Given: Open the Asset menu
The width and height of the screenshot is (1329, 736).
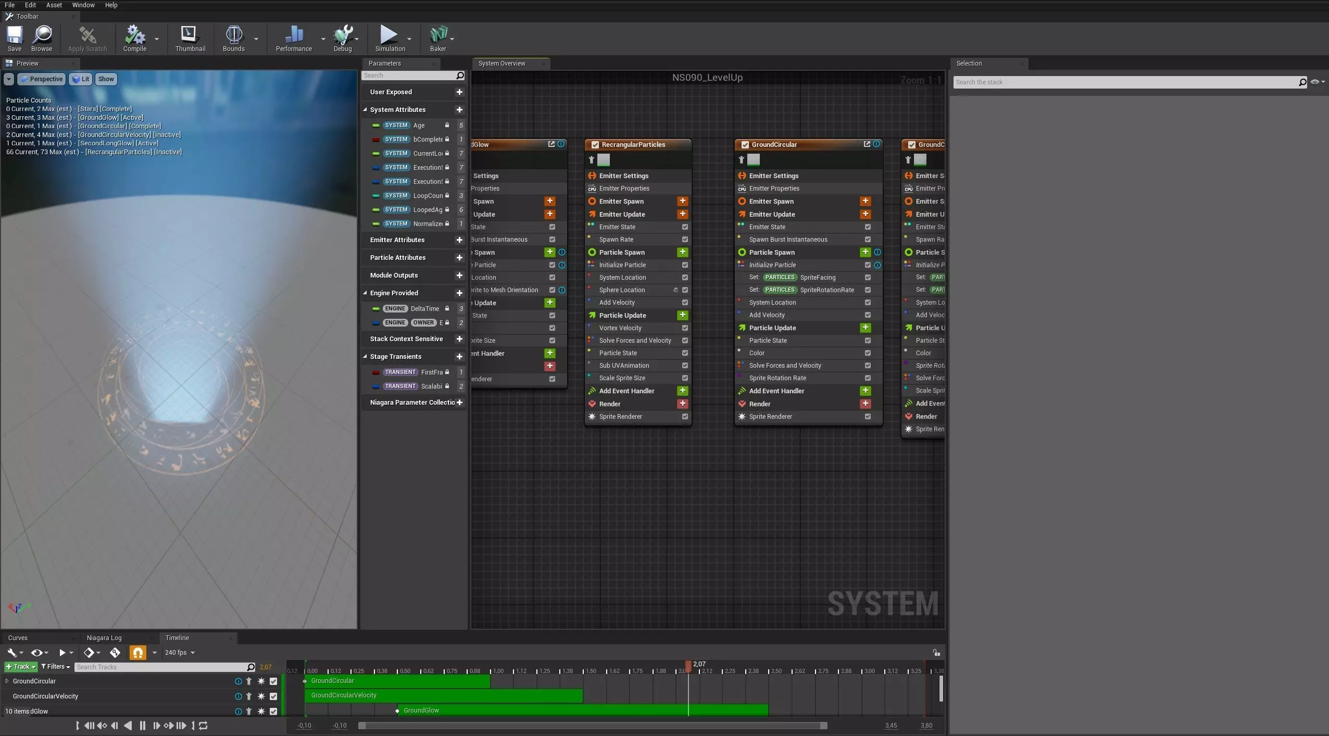Looking at the screenshot, I should pyautogui.click(x=54, y=5).
